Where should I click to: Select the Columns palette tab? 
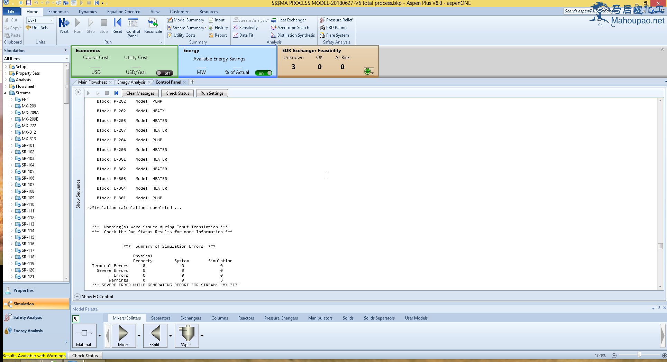tap(220, 318)
